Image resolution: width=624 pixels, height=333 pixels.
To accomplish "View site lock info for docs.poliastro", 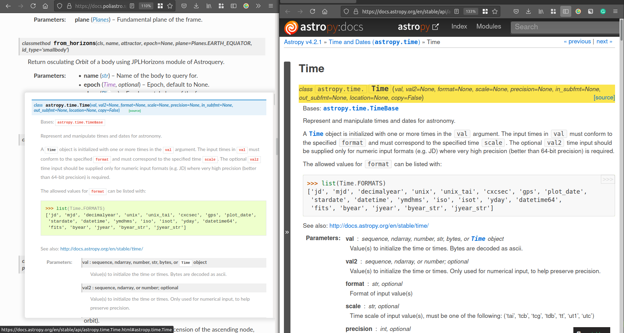I will tap(69, 6).
